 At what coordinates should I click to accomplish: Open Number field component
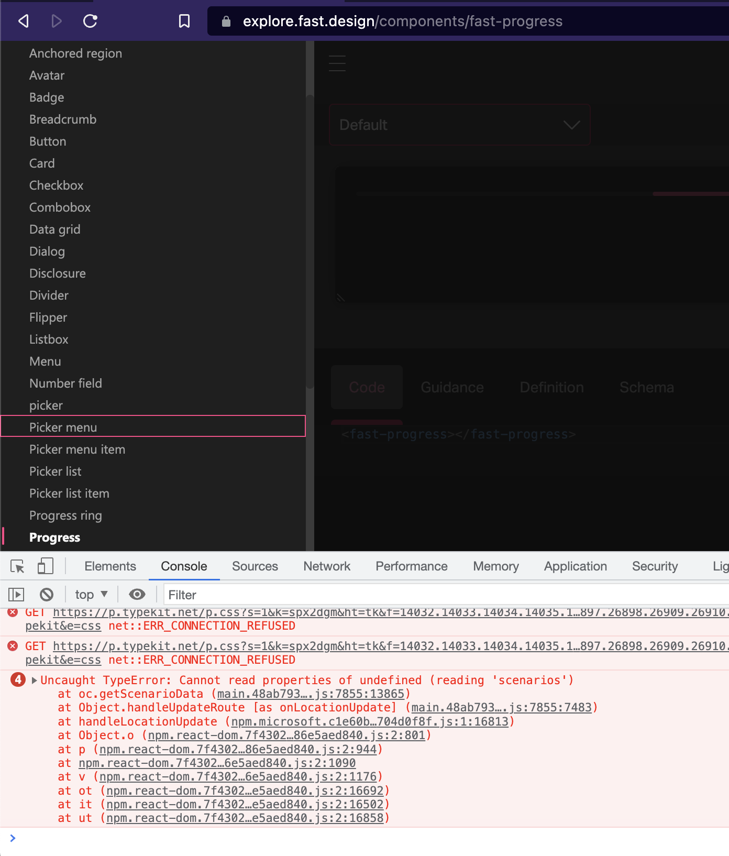pyautogui.click(x=65, y=383)
